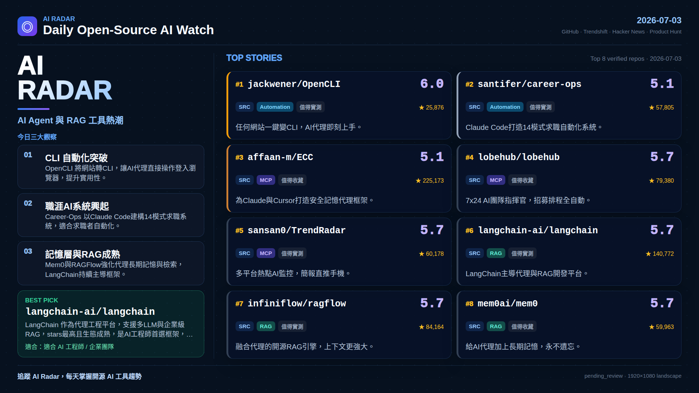Image resolution: width=699 pixels, height=393 pixels.
Task: Click the 5.7 score on mem0ai/mem0
Action: point(662,303)
